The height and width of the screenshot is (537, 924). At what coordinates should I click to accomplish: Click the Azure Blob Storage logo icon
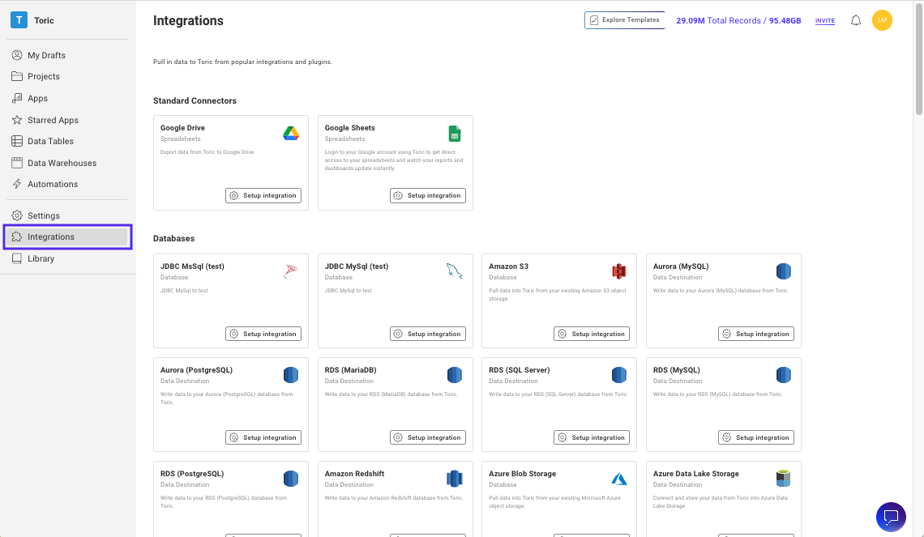pos(618,479)
